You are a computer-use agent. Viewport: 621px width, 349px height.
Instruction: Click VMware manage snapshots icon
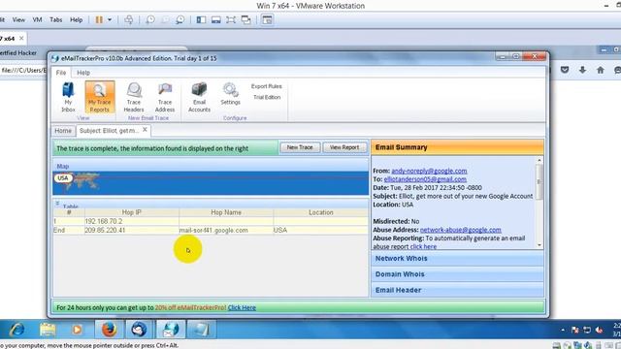[180, 19]
